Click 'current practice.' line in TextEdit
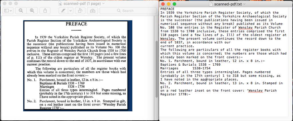Screen dimensions: 293x121 click(x=177, y=46)
